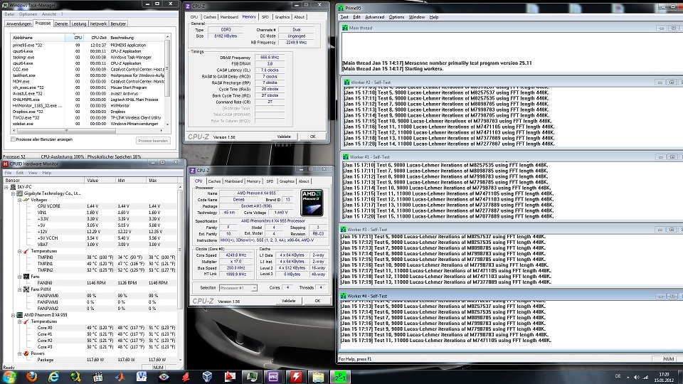Image resolution: width=683 pixels, height=384 pixels.
Task: Open MATLAB icon on the taskbar
Action: coord(120,377)
